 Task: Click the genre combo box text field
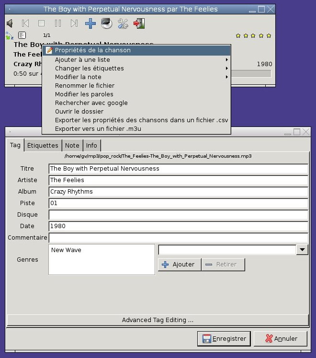pos(227,250)
